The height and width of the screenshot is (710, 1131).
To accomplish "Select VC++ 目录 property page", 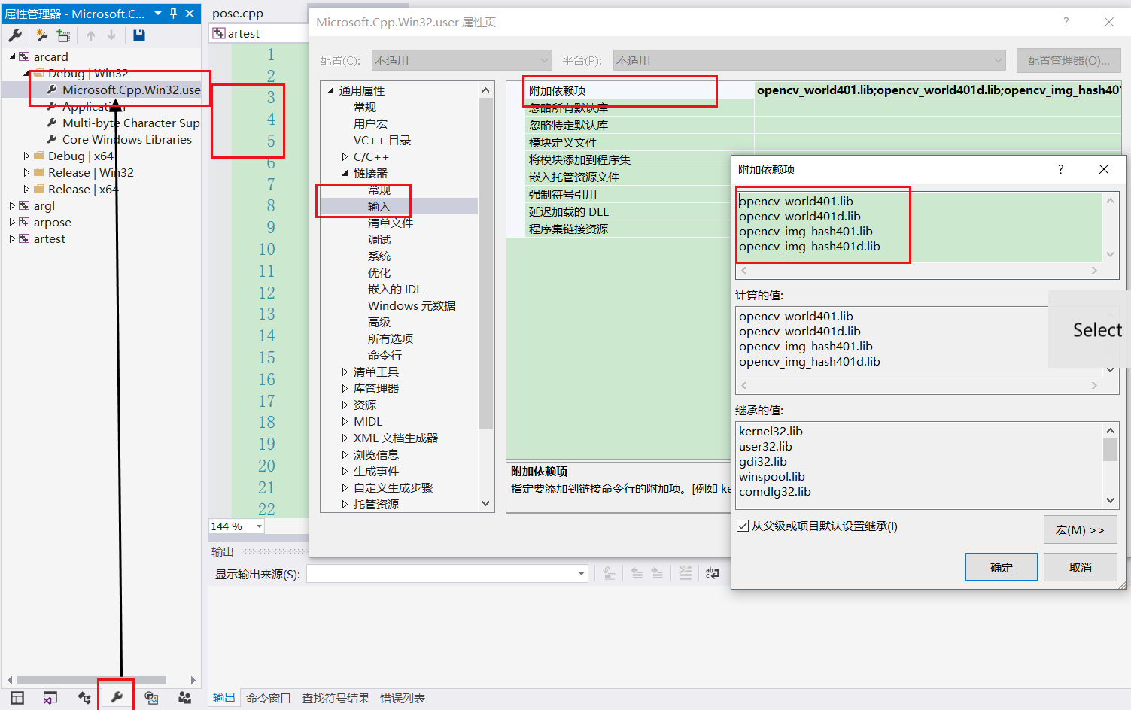I will 382,140.
